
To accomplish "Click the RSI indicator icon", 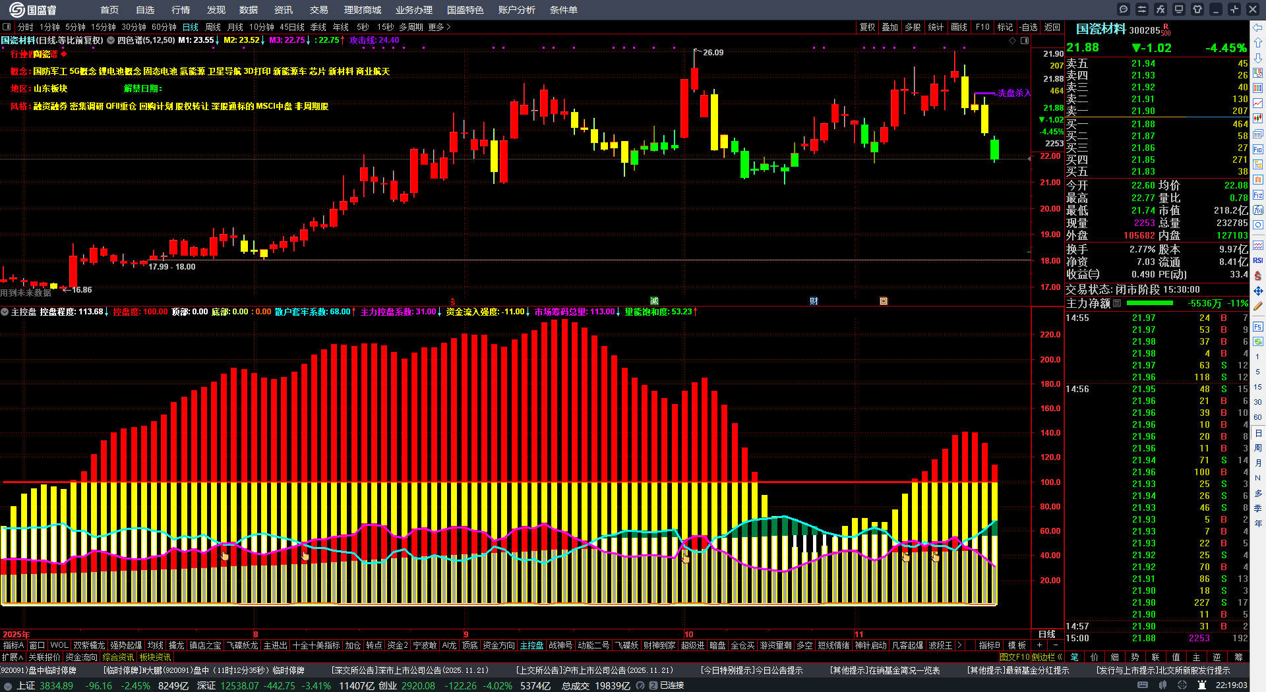I will click(1258, 260).
